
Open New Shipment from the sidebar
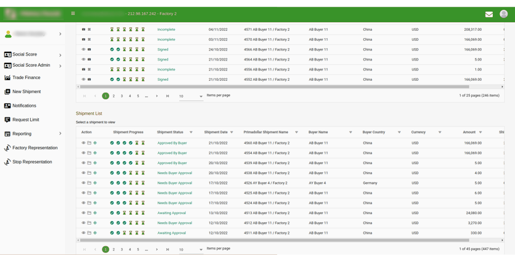pos(26,91)
